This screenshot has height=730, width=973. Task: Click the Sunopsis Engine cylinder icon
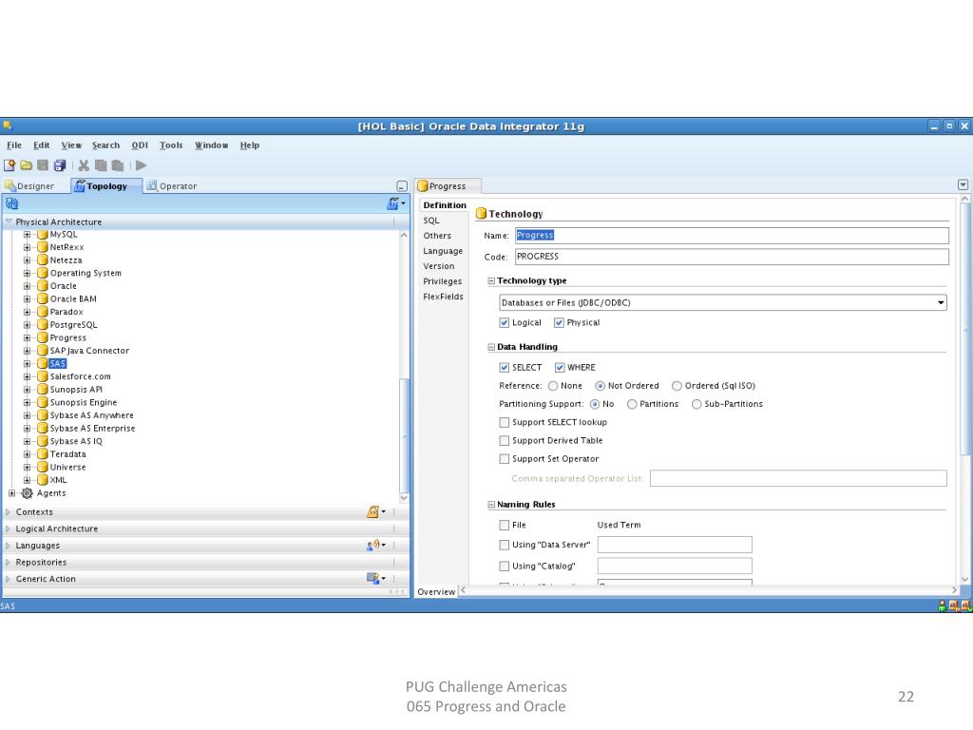[x=42, y=403]
